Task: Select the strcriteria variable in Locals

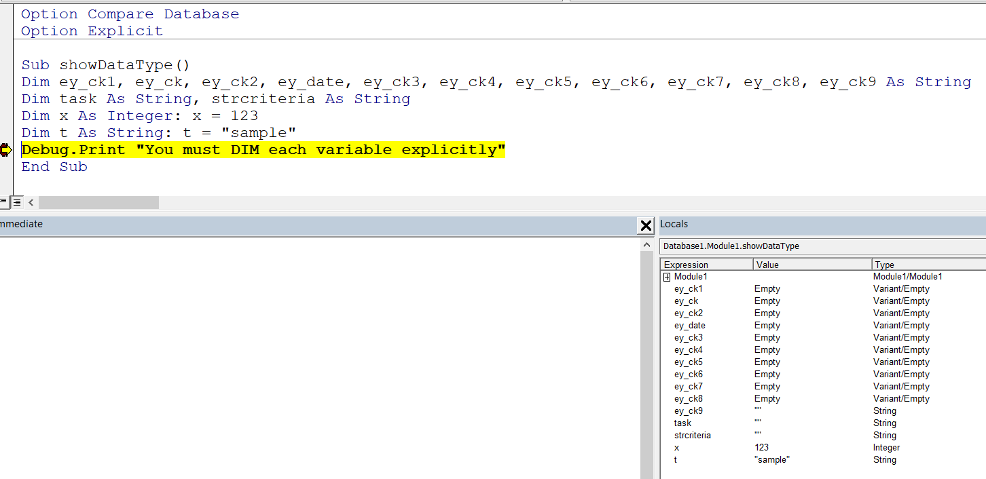Action: [x=692, y=436]
